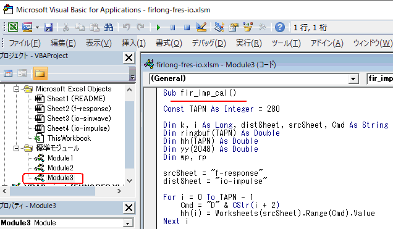The width and height of the screenshot is (393, 229).
Task: Open the fir_imp procedure dropdown box
Action: coord(380,78)
